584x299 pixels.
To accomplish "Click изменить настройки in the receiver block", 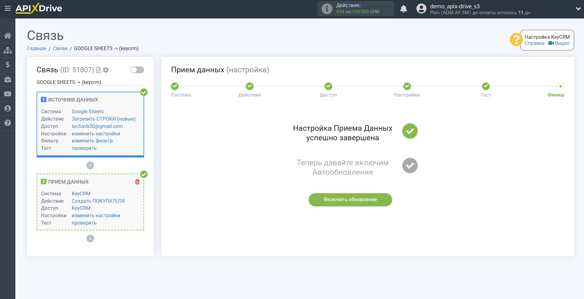I will [x=96, y=215].
